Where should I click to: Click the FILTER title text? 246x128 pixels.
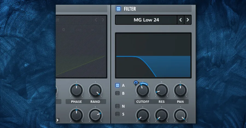point(130,9)
